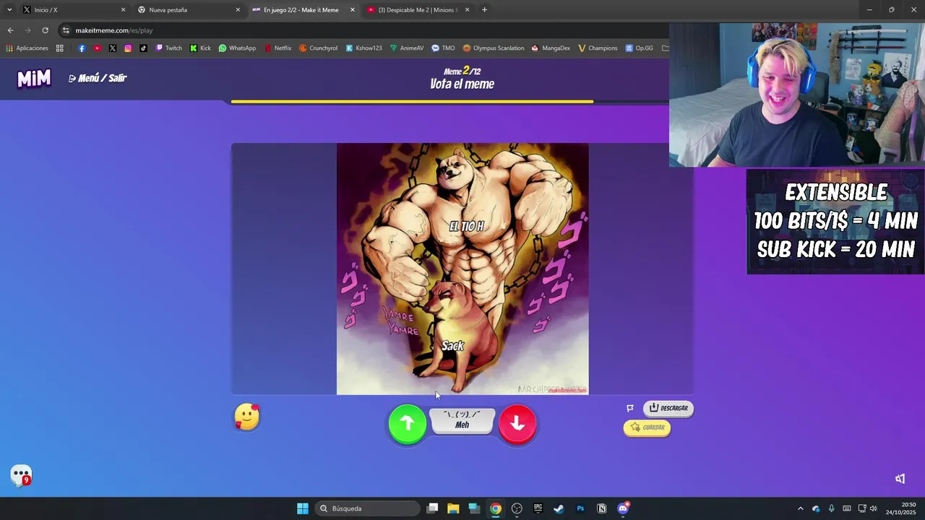Open Steam from taskbar
This screenshot has width=925, height=520.
559,508
